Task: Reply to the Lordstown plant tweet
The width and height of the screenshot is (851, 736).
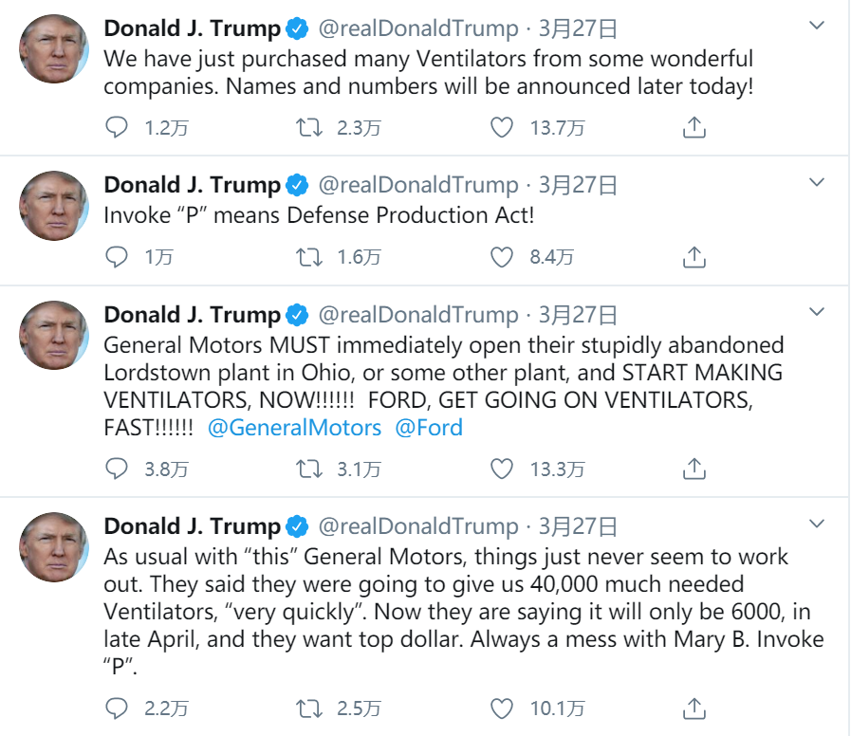Action: [x=117, y=469]
